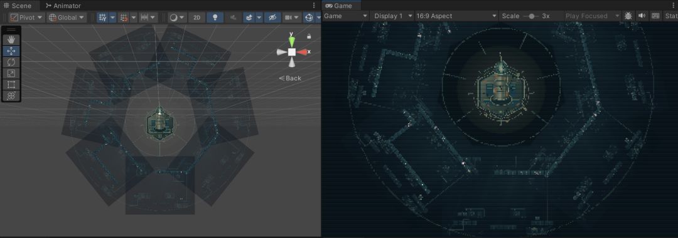Toggle grid visibility in Scene view
This screenshot has height=238, width=678.
click(x=102, y=18)
